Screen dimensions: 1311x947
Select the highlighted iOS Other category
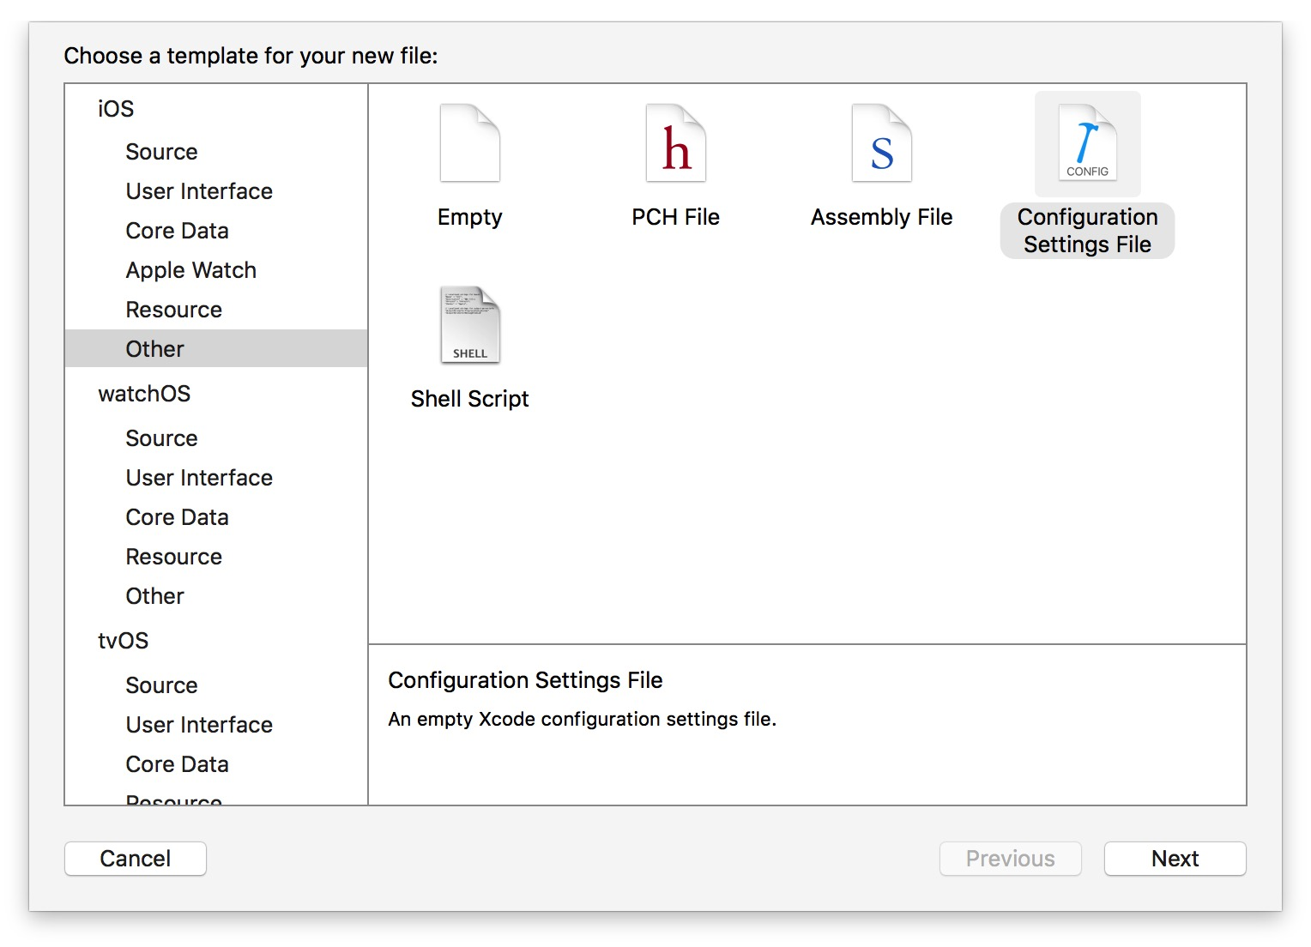[x=154, y=349]
